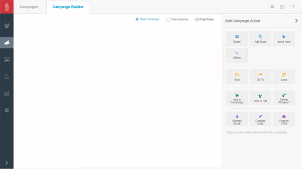Select the Offline action tile

[237, 55]
